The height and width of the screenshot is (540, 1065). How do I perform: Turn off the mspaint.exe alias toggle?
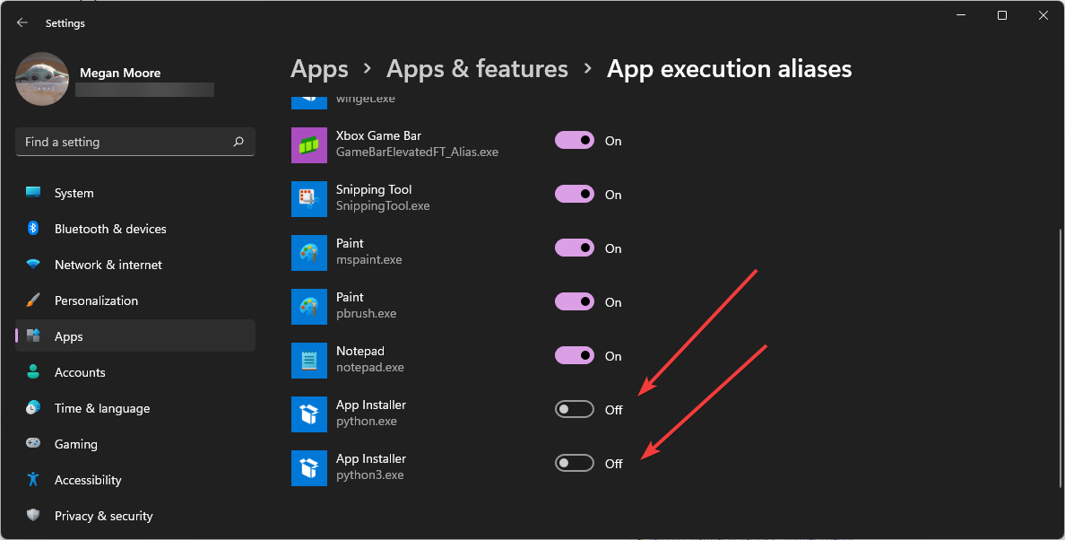[575, 248]
